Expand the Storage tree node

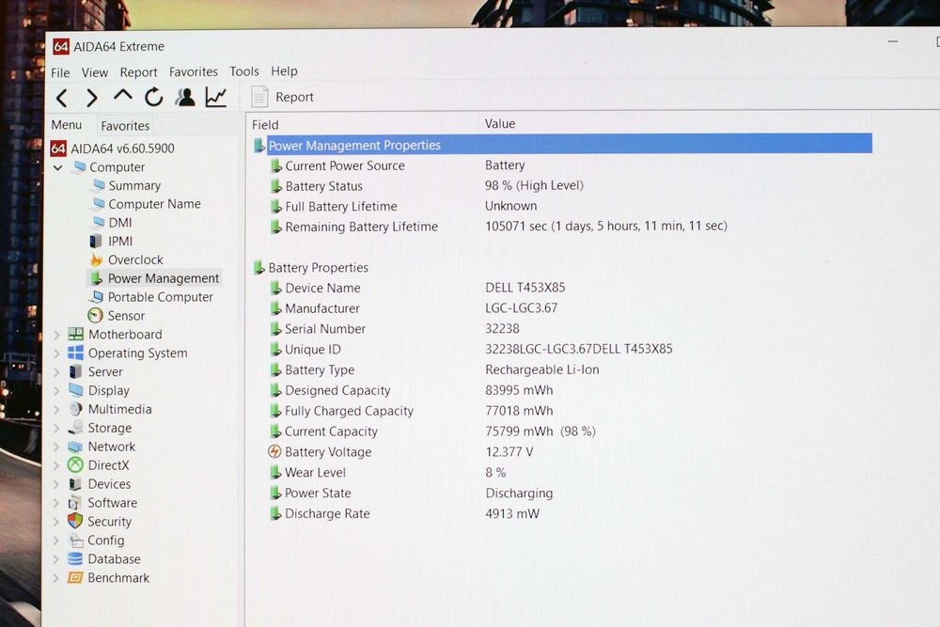[x=57, y=428]
